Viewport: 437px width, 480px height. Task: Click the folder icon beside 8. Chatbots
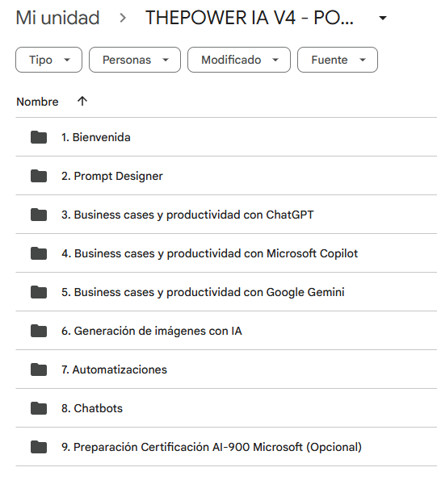tap(39, 408)
